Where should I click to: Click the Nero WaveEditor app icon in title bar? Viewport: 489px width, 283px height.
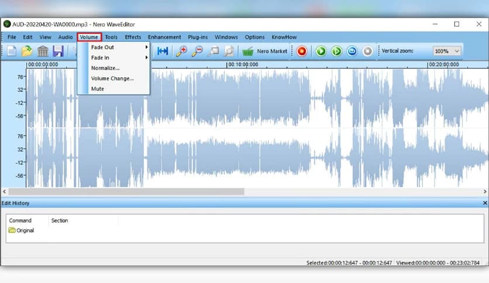[x=7, y=24]
